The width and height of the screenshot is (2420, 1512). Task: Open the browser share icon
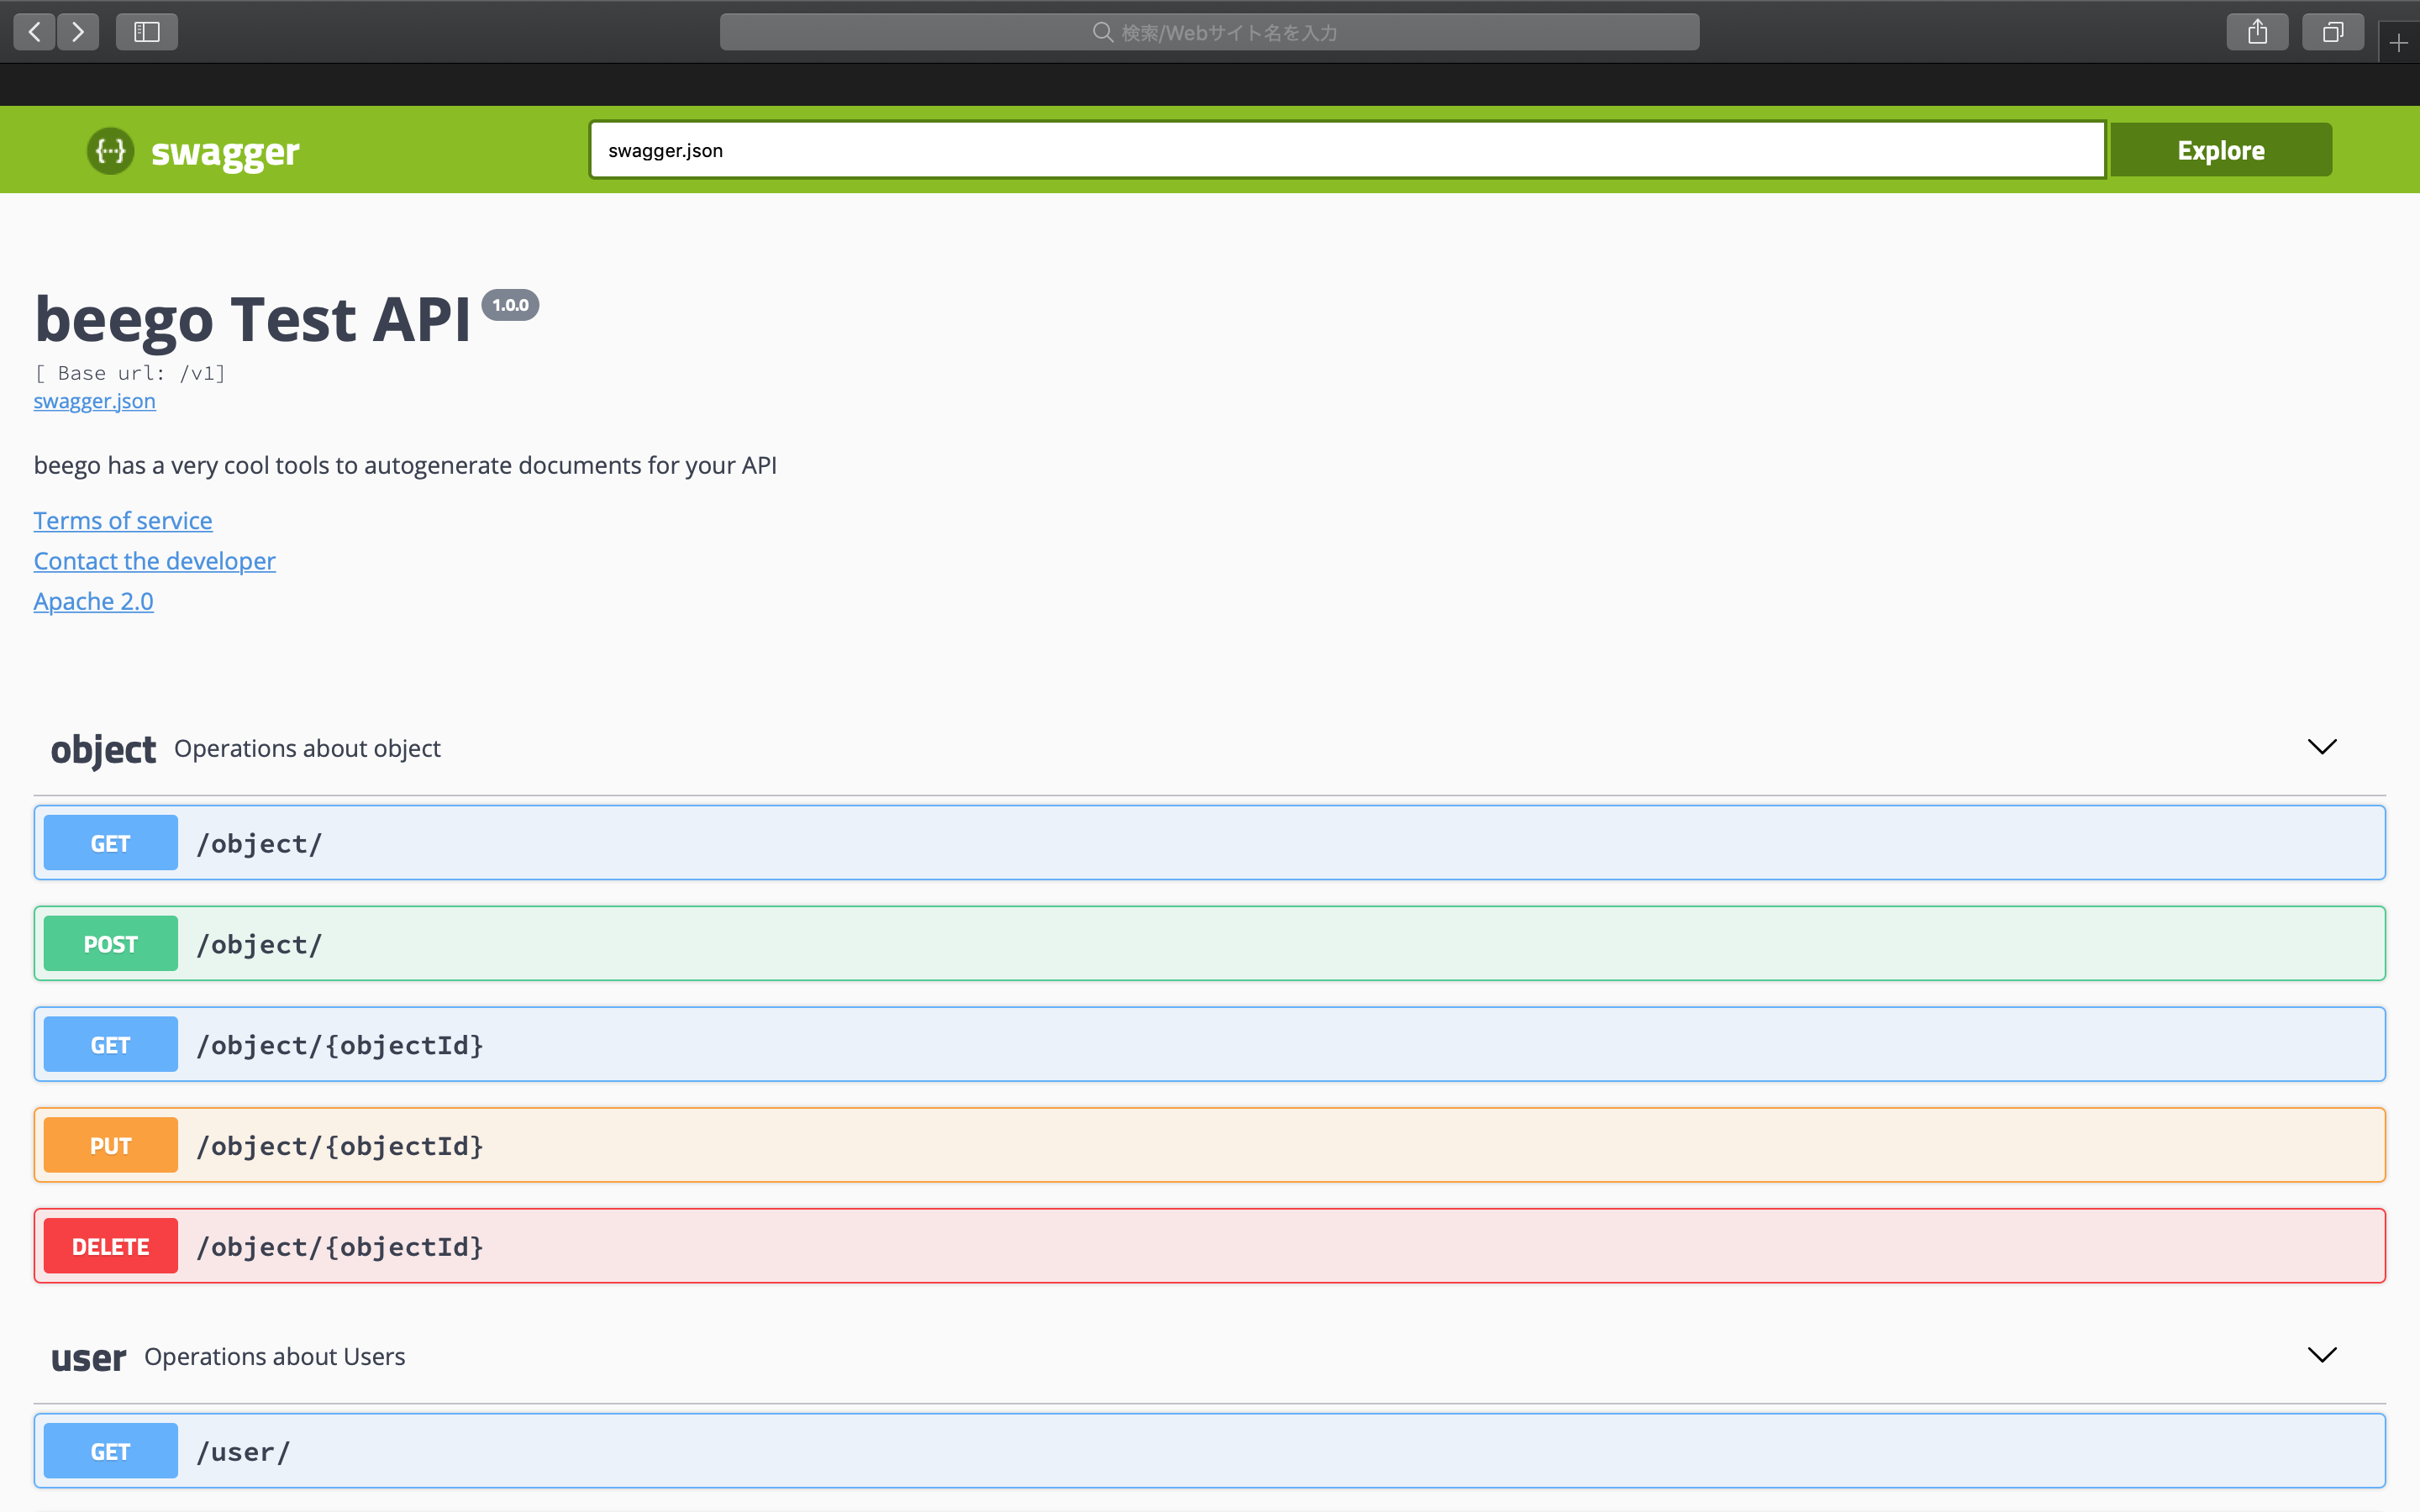coord(2257,32)
